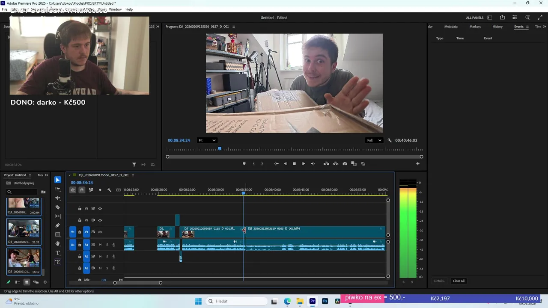Open the File menu
548x308 pixels.
4,9
